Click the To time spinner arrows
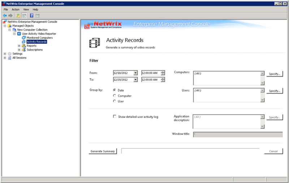Image resolution: width=289 pixels, height=183 pixels. [x=163, y=80]
